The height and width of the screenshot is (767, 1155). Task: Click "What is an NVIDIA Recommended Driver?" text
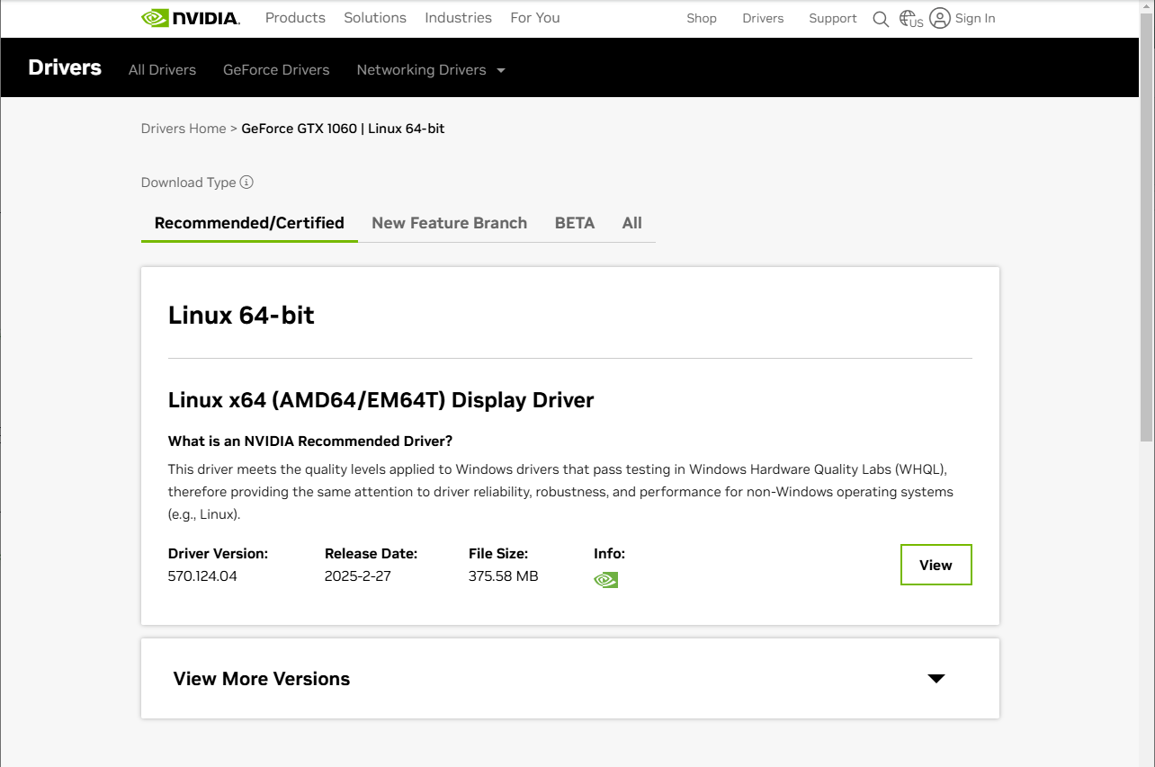(x=310, y=441)
